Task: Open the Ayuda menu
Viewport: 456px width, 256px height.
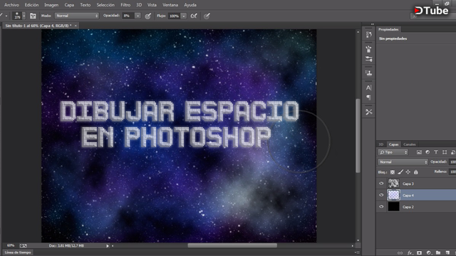Action: click(190, 5)
